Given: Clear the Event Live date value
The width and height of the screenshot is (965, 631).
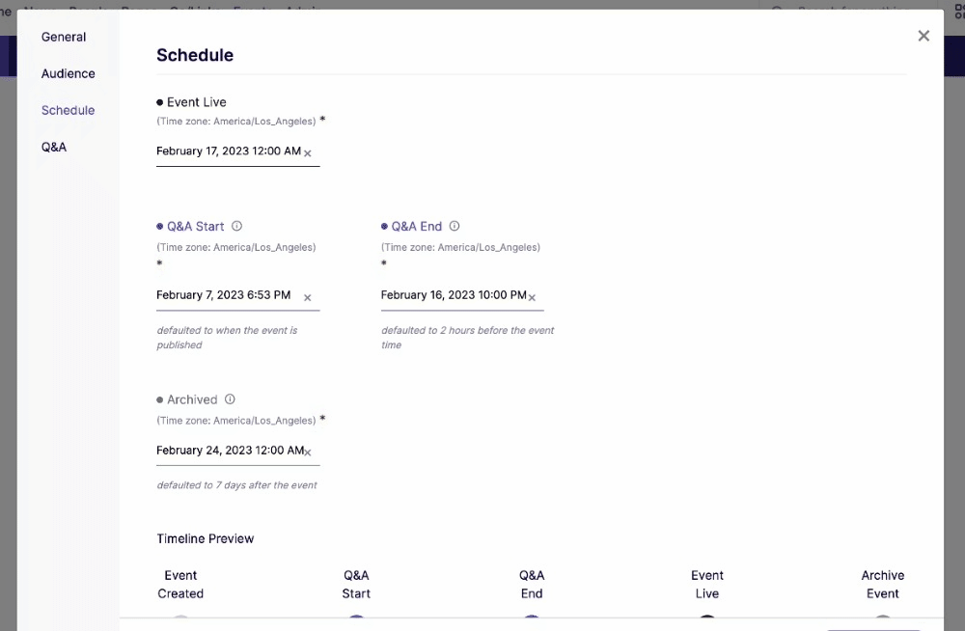Looking at the screenshot, I should [308, 152].
